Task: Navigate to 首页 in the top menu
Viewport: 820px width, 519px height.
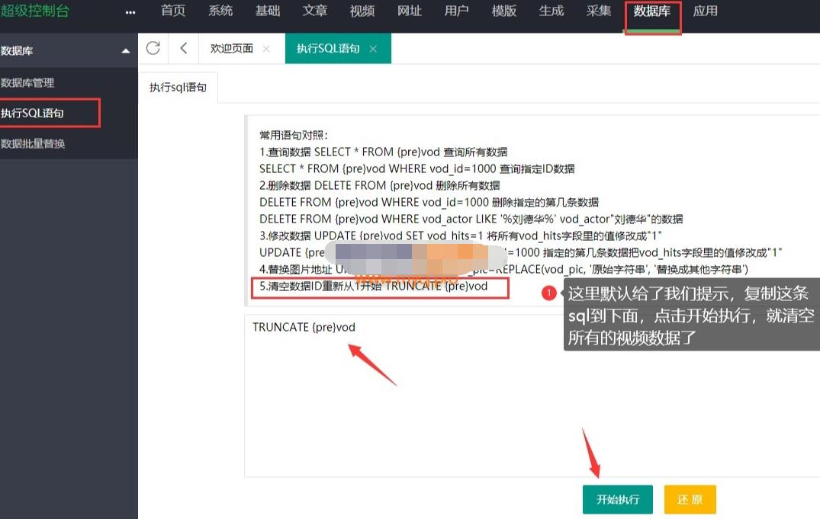Action: point(173,11)
